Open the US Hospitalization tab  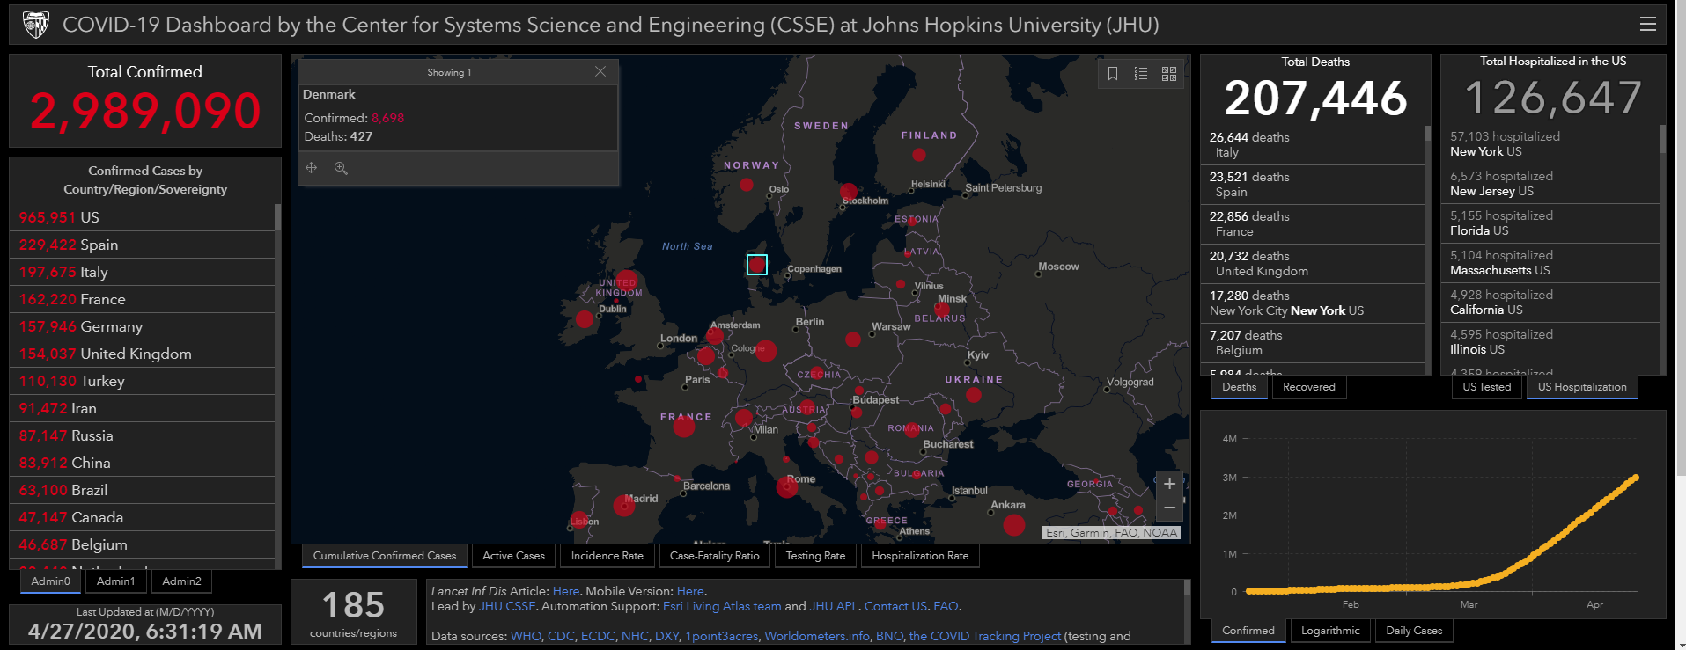point(1582,387)
